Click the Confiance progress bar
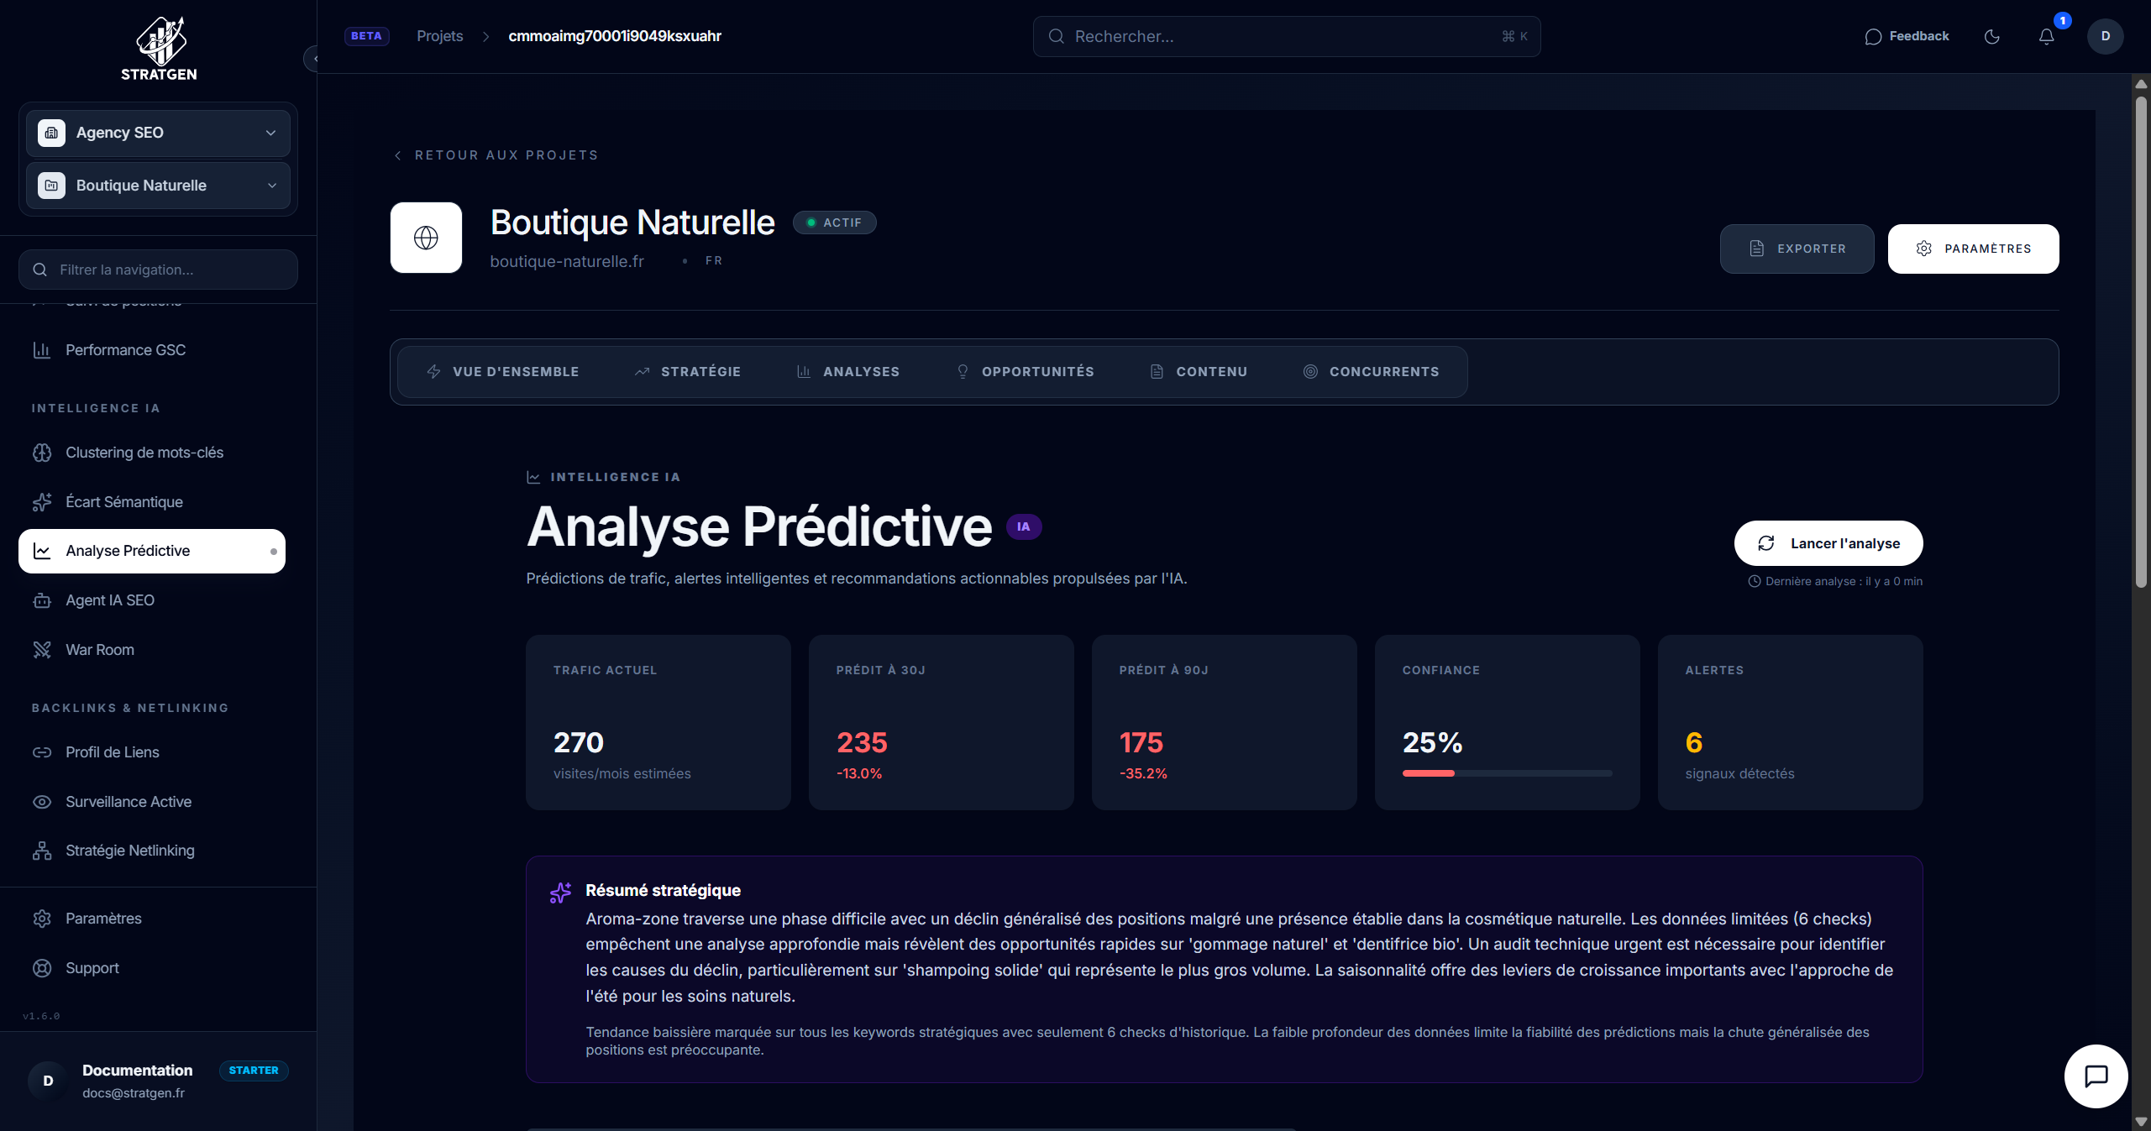2151x1131 pixels. 1507,773
